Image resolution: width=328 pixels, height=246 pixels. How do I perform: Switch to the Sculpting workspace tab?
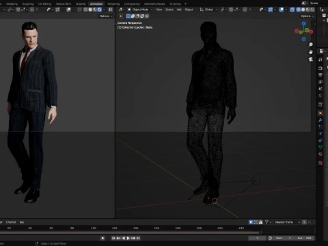click(x=28, y=4)
